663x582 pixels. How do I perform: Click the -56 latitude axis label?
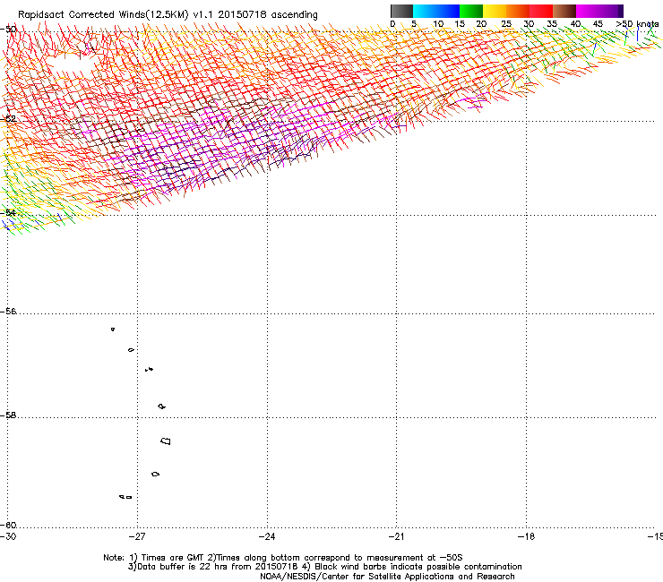pos(8,312)
